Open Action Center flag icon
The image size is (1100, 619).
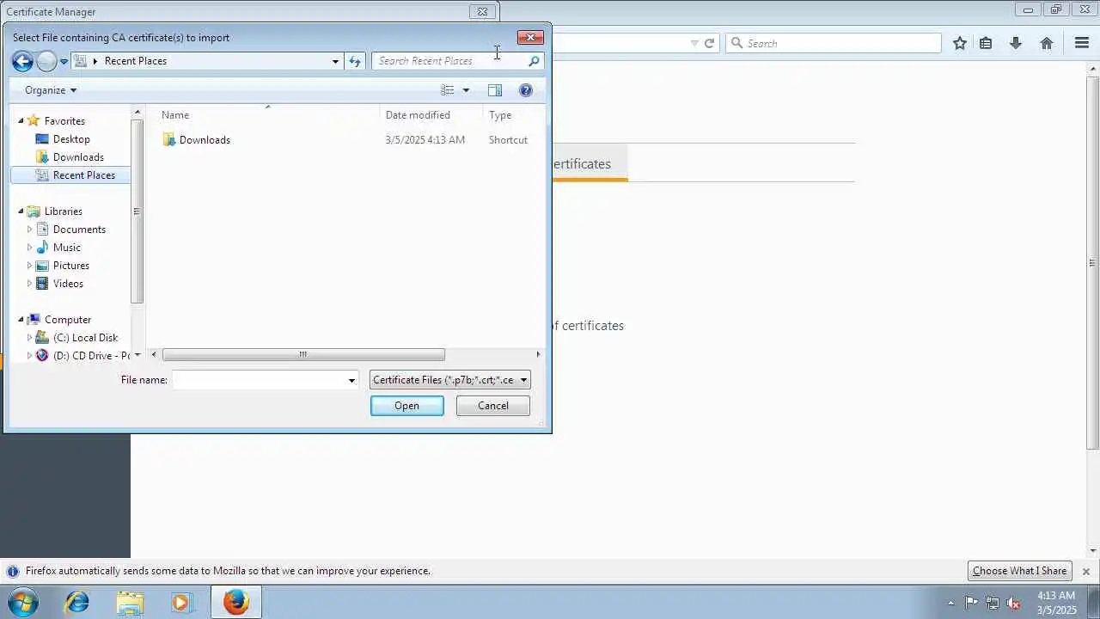971,603
